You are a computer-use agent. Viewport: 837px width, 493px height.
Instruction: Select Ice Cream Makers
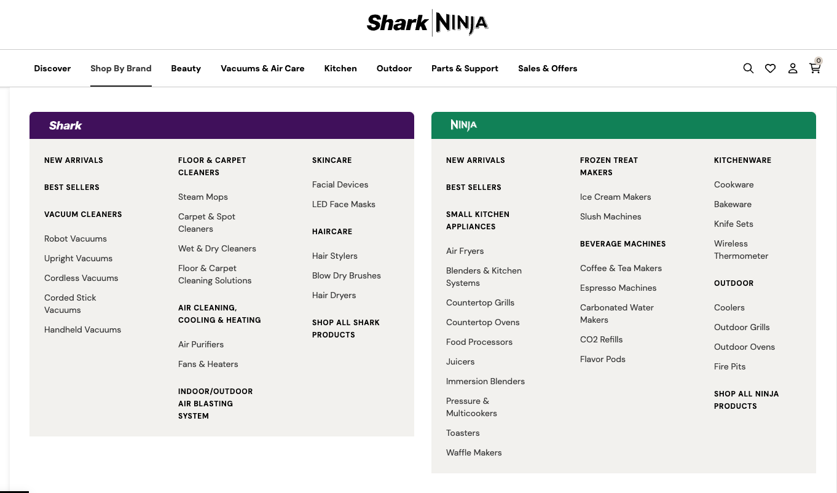(615, 197)
